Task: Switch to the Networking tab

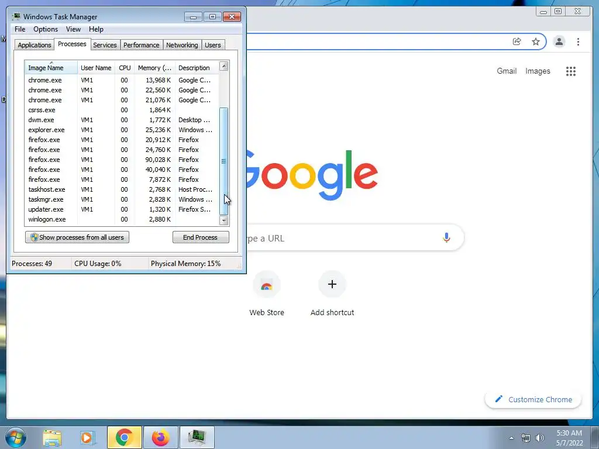Action: tap(182, 45)
